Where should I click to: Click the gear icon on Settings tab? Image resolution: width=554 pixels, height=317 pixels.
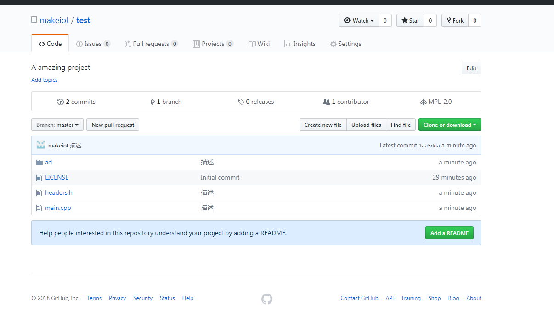click(x=333, y=44)
